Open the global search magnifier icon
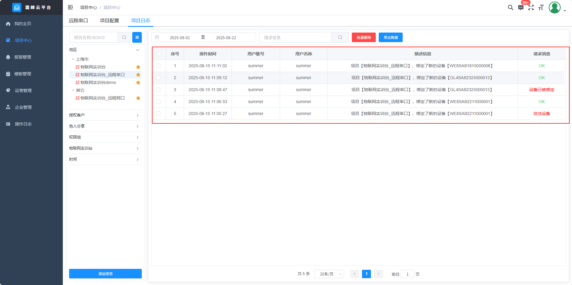The height and width of the screenshot is (285, 572). (510, 7)
